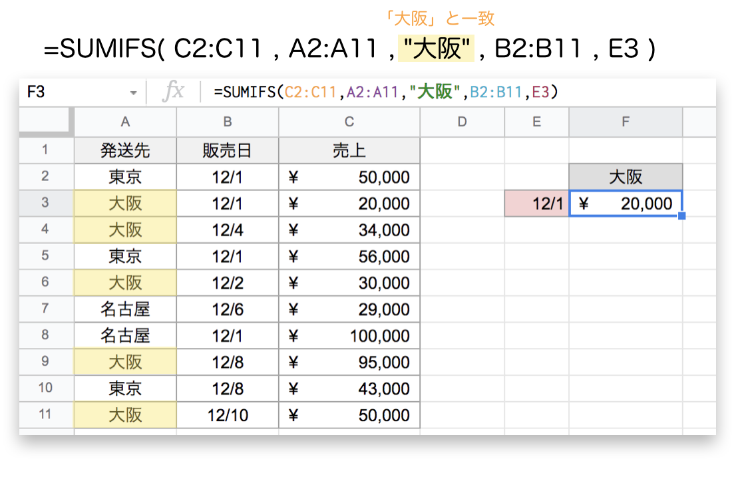
Task: Click 大阪 cell in row 6
Action: [126, 283]
